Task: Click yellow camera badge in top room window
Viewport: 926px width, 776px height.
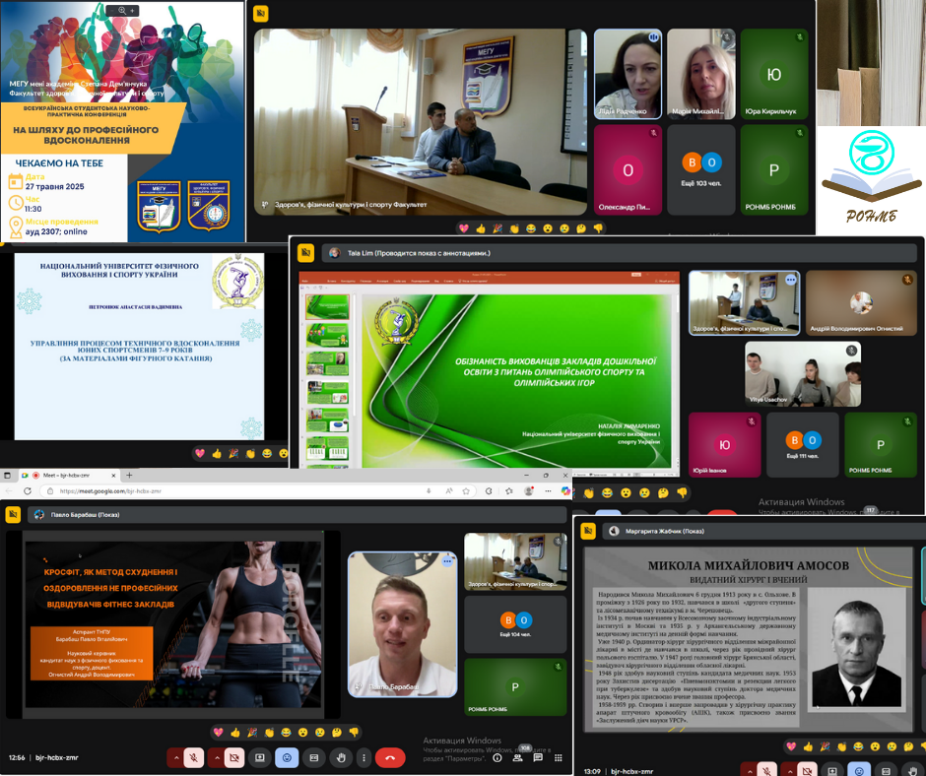Action: coord(260,13)
